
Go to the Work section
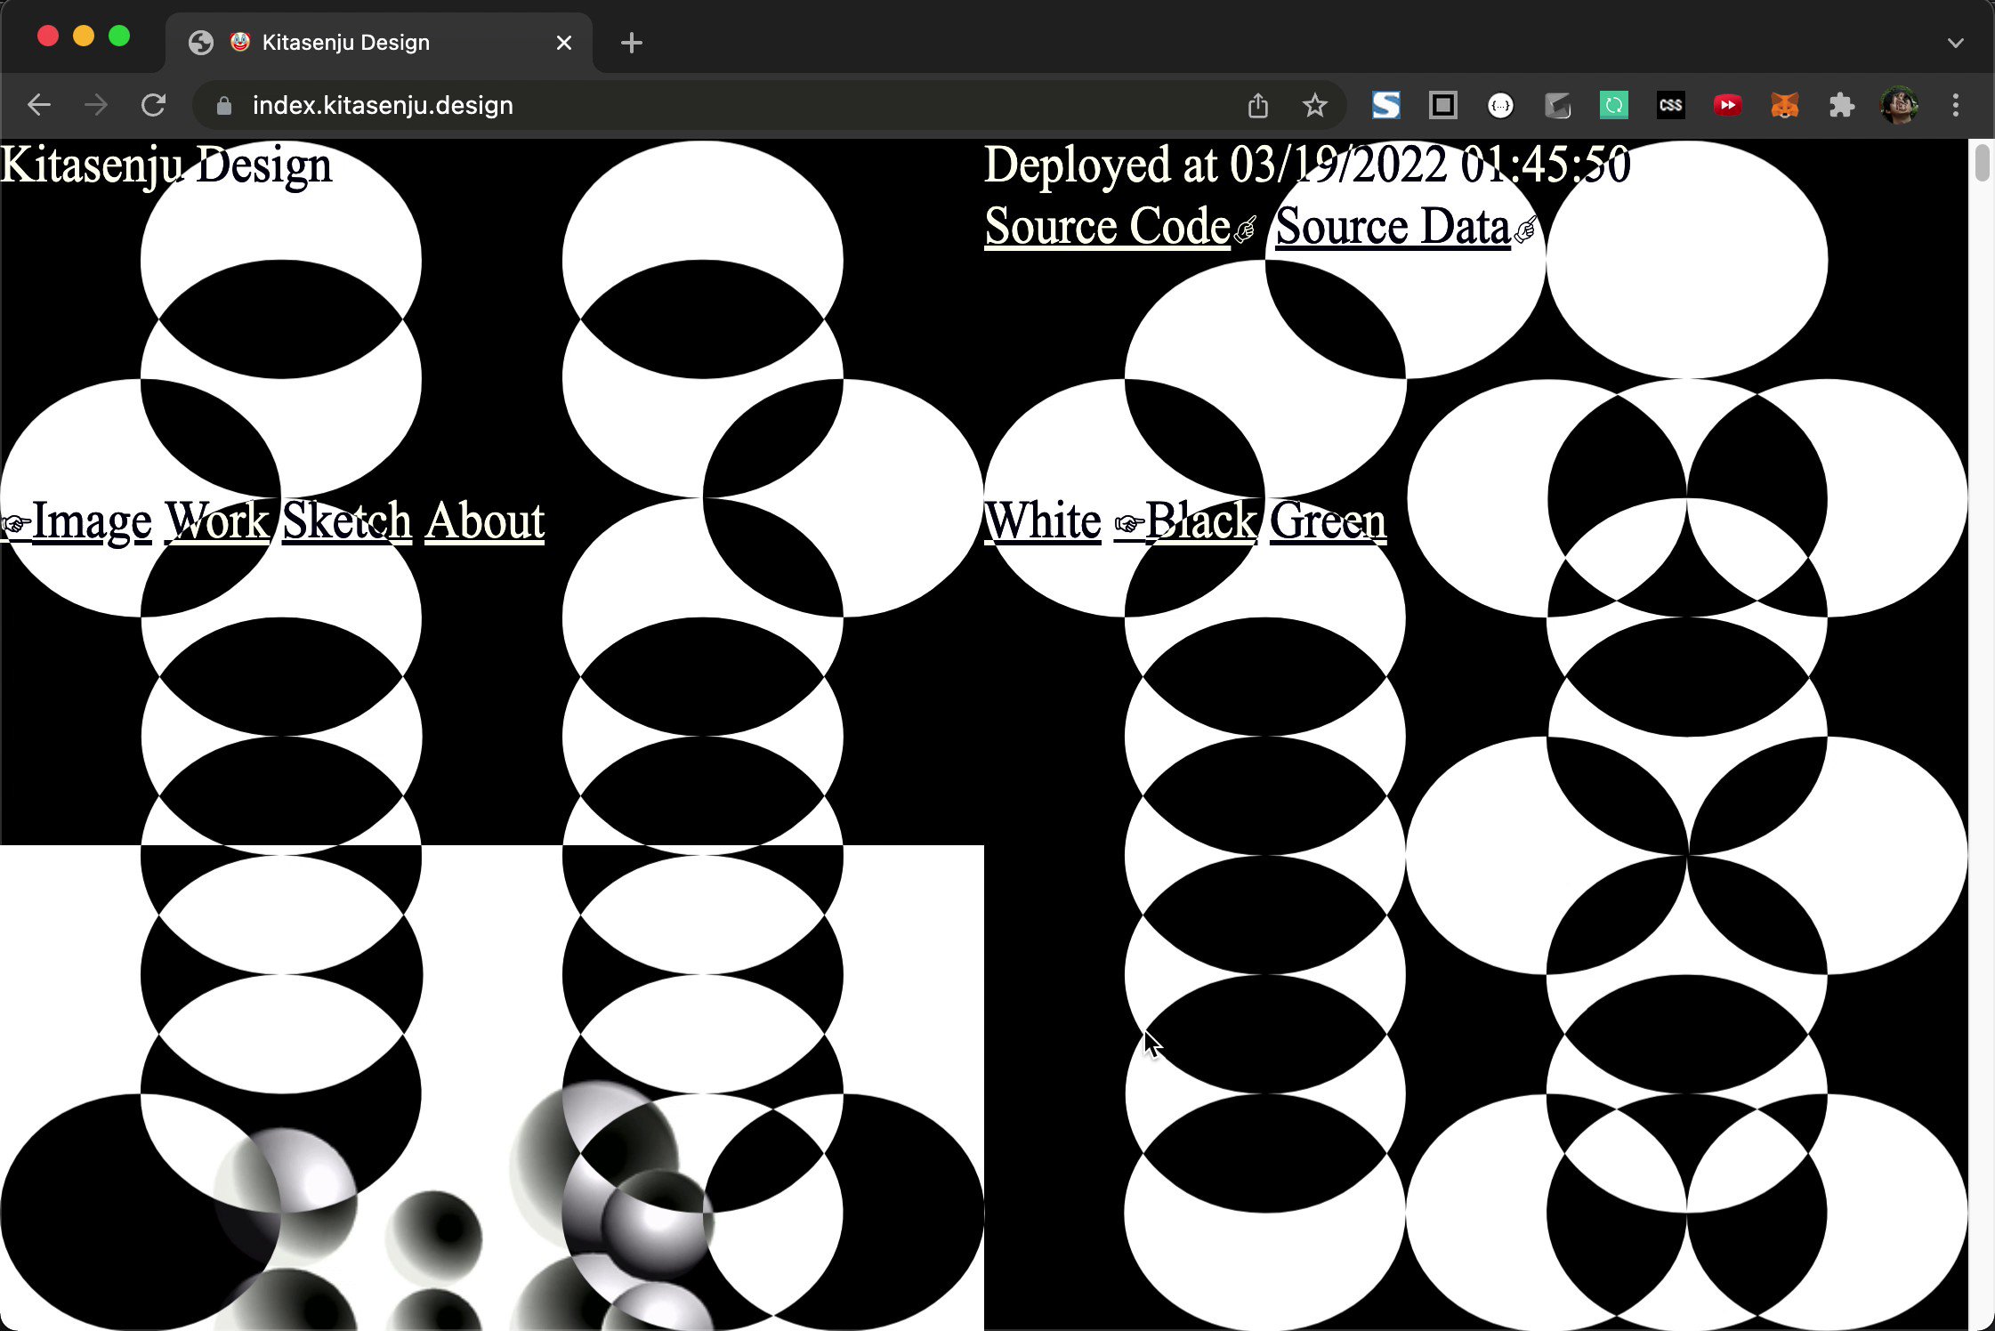click(216, 521)
